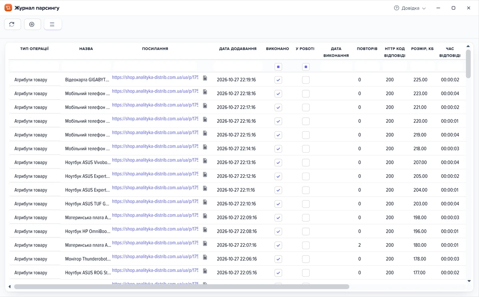Viewport: 479px width, 297px height.
Task: Click the horizontal scrollbar thumb below the table
Action: click(182, 287)
